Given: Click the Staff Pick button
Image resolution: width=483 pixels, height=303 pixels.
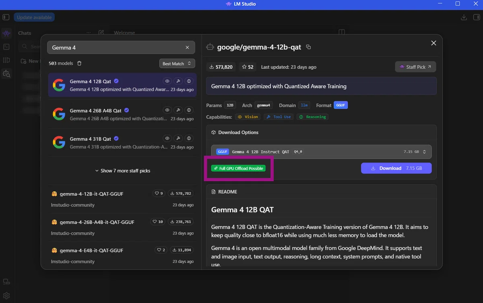Looking at the screenshot, I should 415,67.
